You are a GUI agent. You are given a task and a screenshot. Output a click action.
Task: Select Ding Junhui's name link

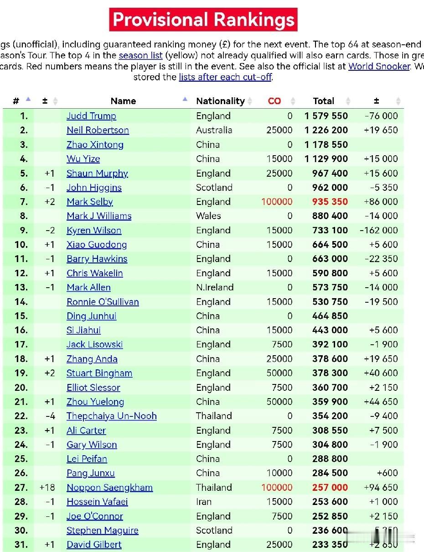[x=91, y=316]
